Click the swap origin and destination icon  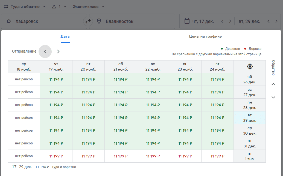(x=88, y=21)
